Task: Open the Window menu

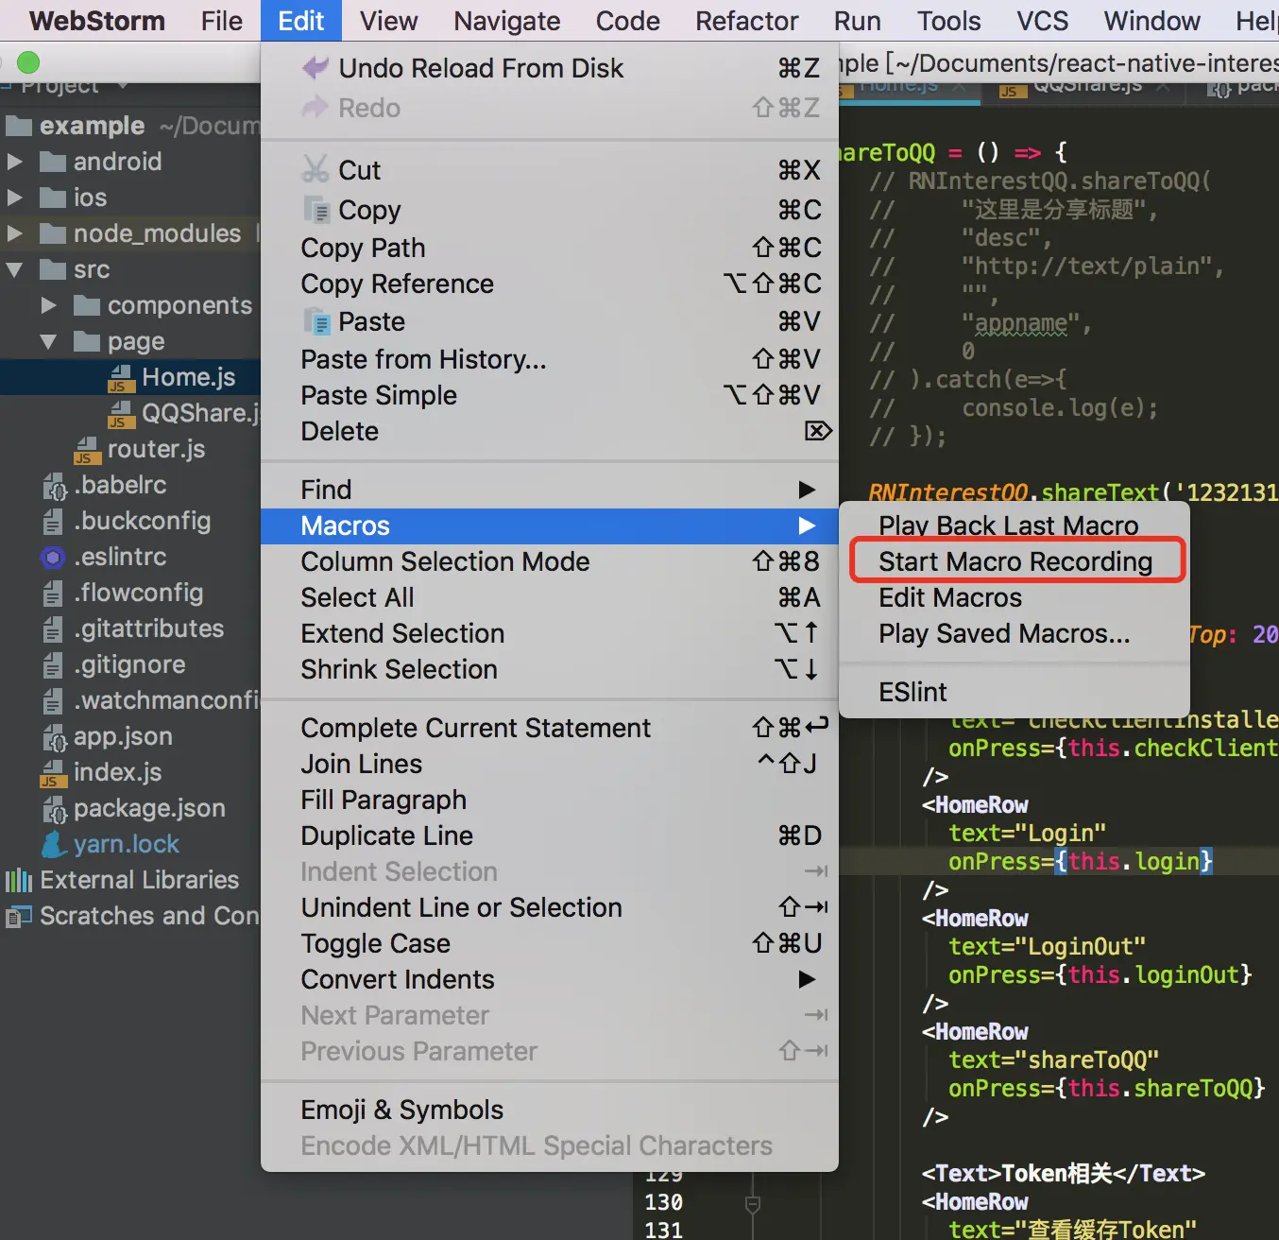Action: (1152, 21)
